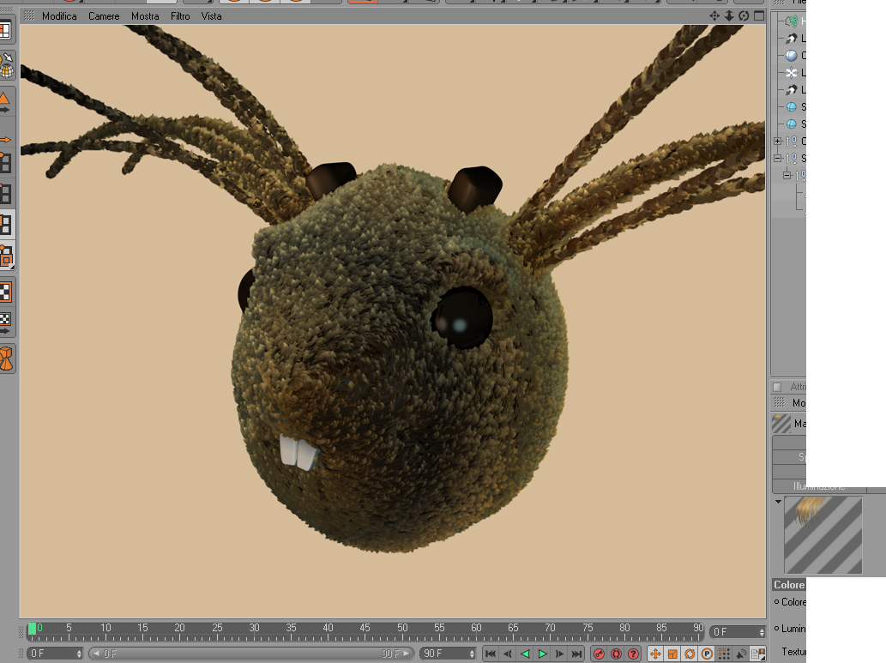Toggle the position keyframe move-arrows icon
The image size is (886, 663).
pos(655,654)
